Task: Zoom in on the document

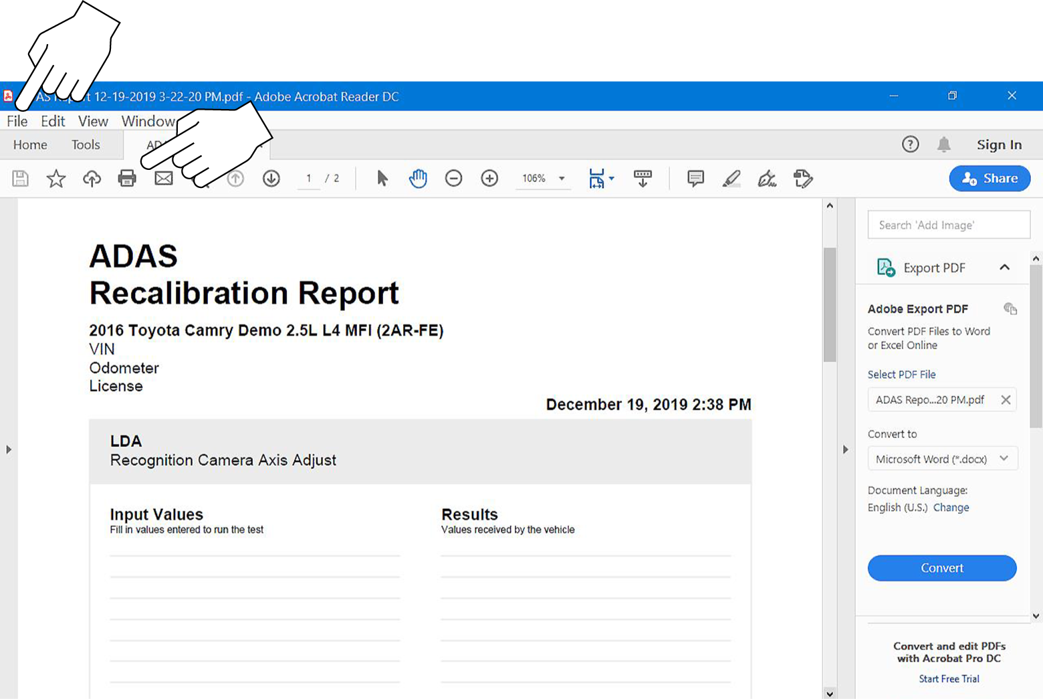Action: (489, 178)
